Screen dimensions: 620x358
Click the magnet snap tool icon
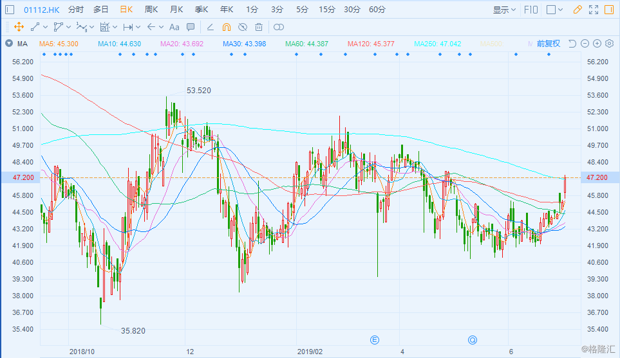(226, 27)
